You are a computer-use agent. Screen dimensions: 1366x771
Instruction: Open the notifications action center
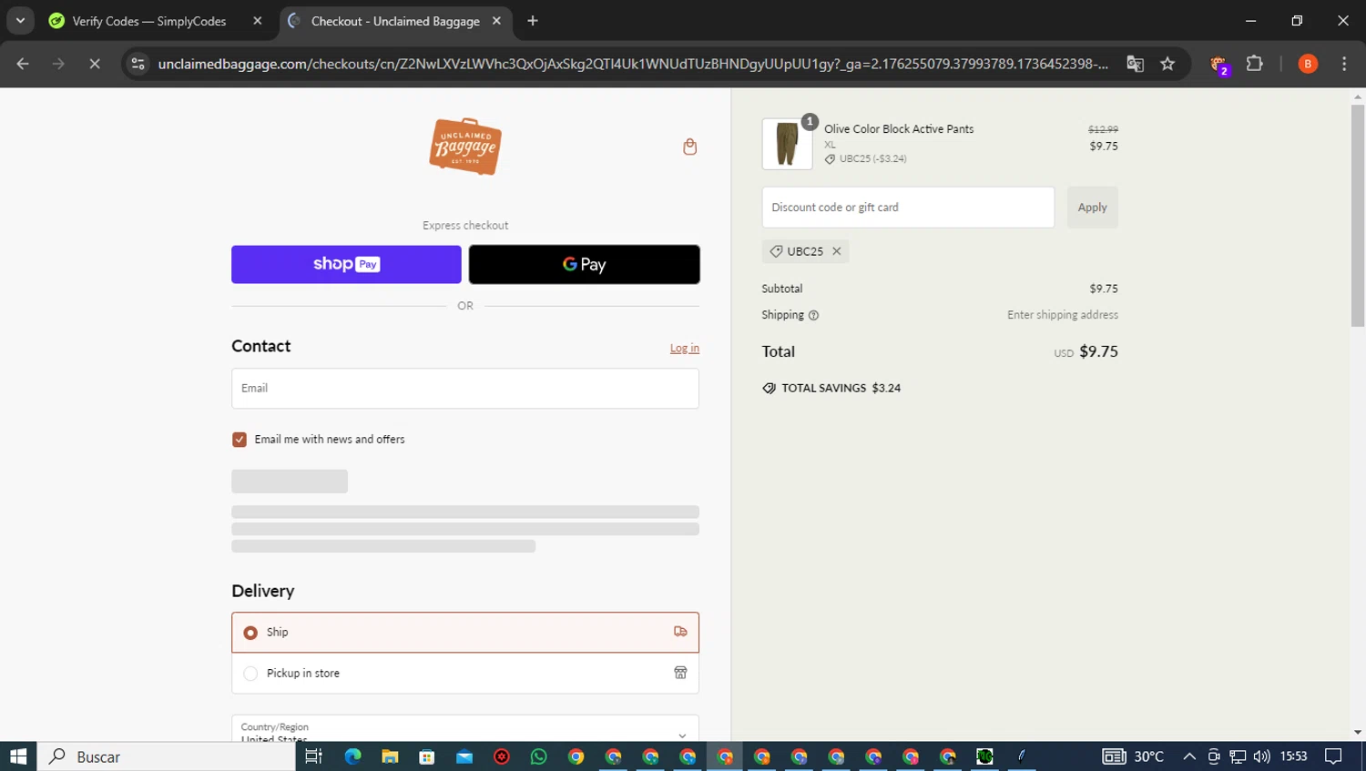tap(1333, 756)
